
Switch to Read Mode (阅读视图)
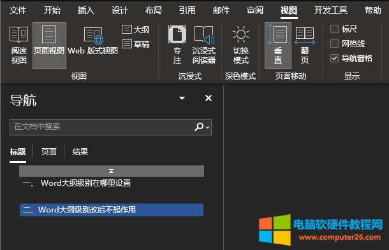click(19, 45)
